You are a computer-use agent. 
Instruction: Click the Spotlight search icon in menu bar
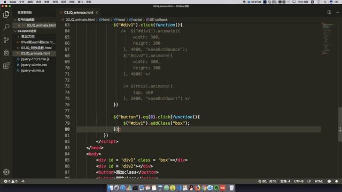[325, 2]
